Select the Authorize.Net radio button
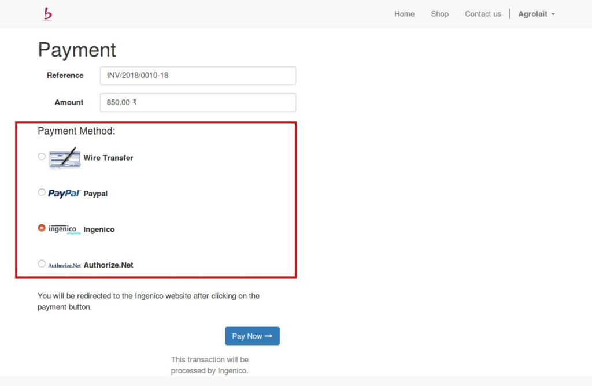The height and width of the screenshot is (386, 592). pos(42,263)
